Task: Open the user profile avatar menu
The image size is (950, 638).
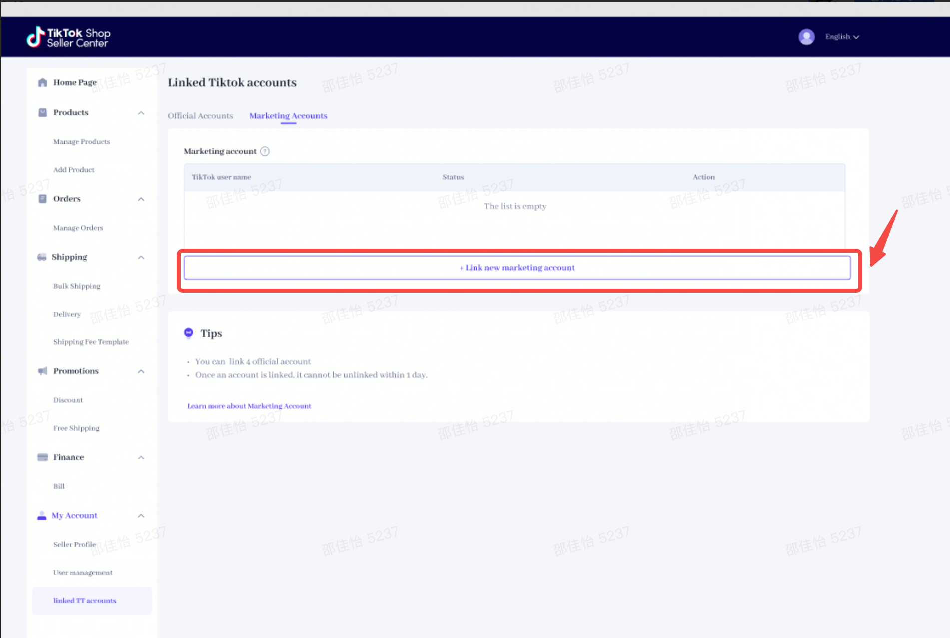Action: click(806, 37)
